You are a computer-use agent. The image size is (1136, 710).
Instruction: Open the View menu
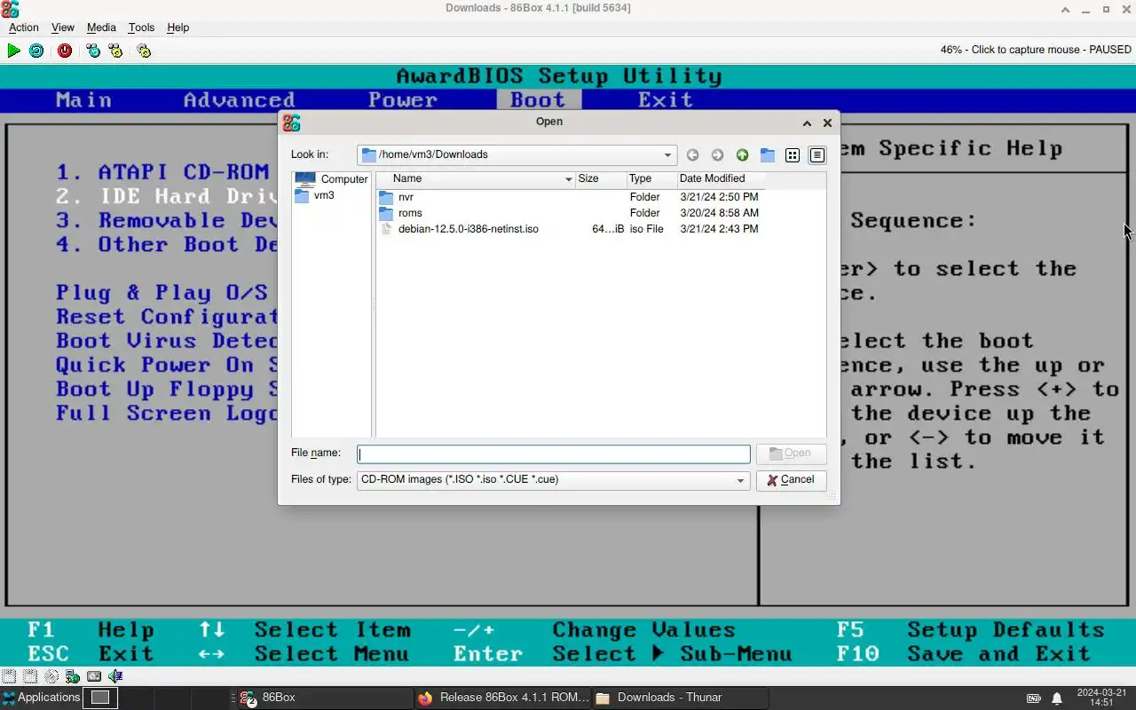63,28
